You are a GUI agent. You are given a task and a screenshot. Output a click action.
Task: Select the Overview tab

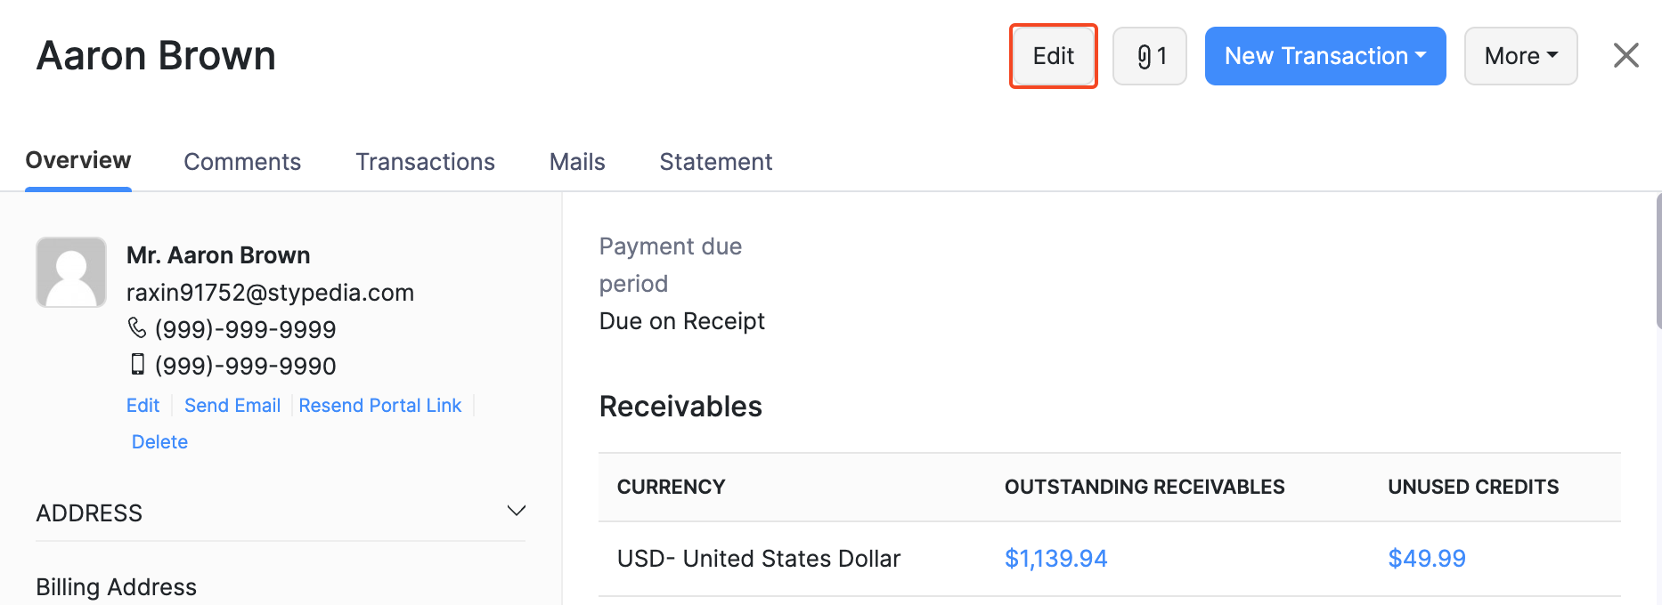tap(78, 160)
